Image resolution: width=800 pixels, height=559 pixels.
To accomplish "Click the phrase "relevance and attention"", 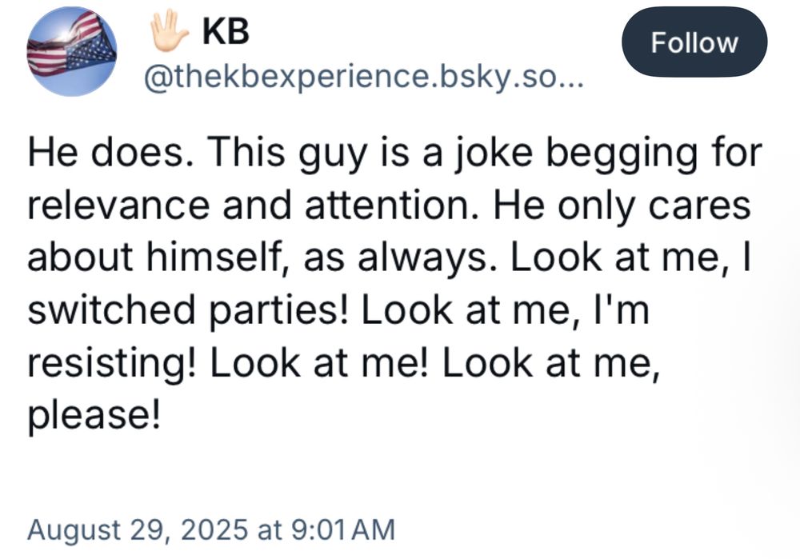I will tap(248, 205).
